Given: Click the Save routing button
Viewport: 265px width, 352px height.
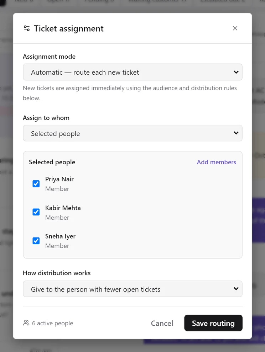Looking at the screenshot, I should coord(213,323).
